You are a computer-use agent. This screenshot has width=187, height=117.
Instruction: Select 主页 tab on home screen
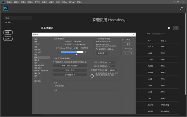click(18, 18)
